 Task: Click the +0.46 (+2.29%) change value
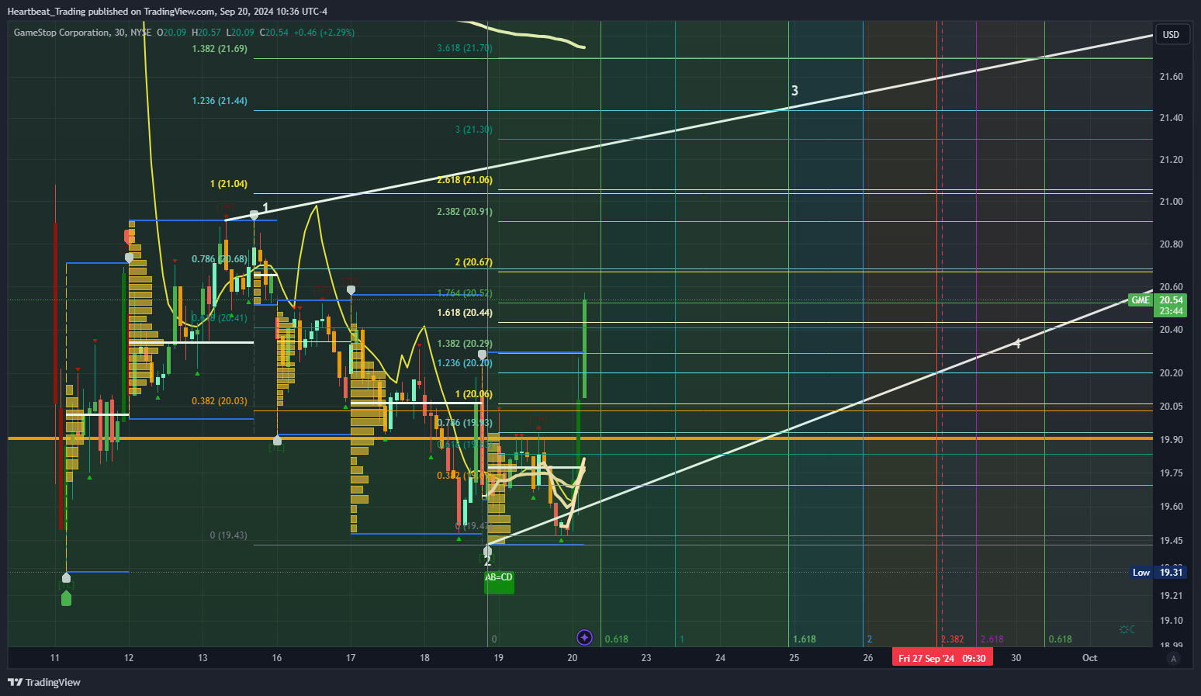[x=324, y=33]
